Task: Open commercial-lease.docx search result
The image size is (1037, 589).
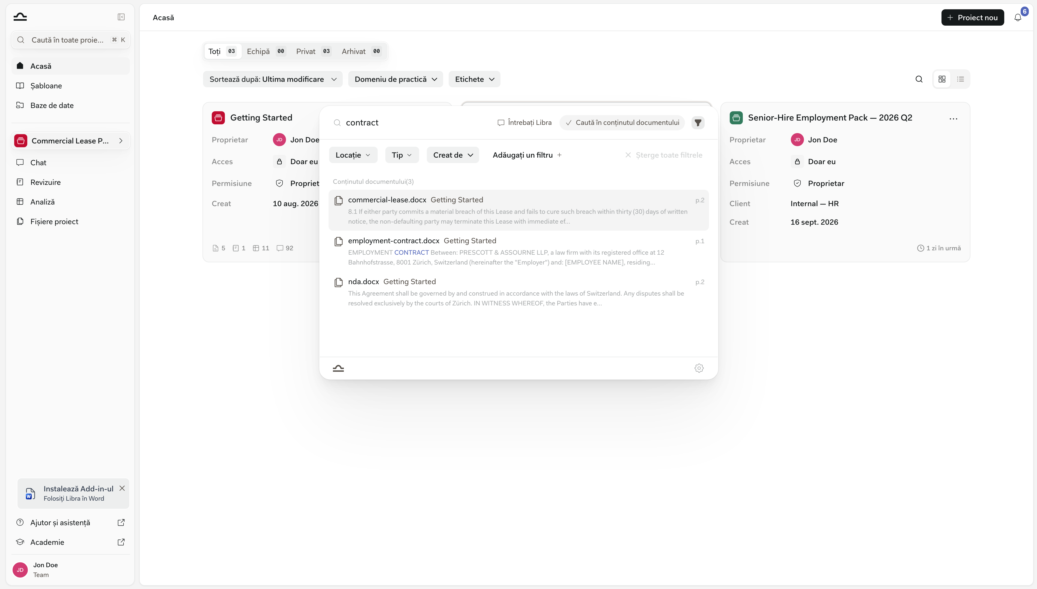Action: pos(518,210)
